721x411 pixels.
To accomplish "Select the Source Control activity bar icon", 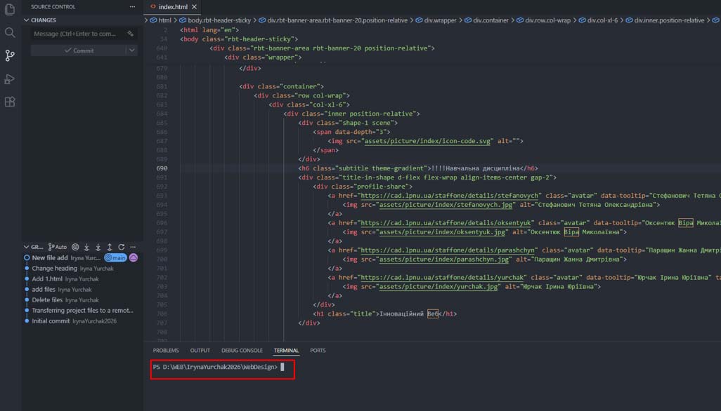I will point(10,55).
